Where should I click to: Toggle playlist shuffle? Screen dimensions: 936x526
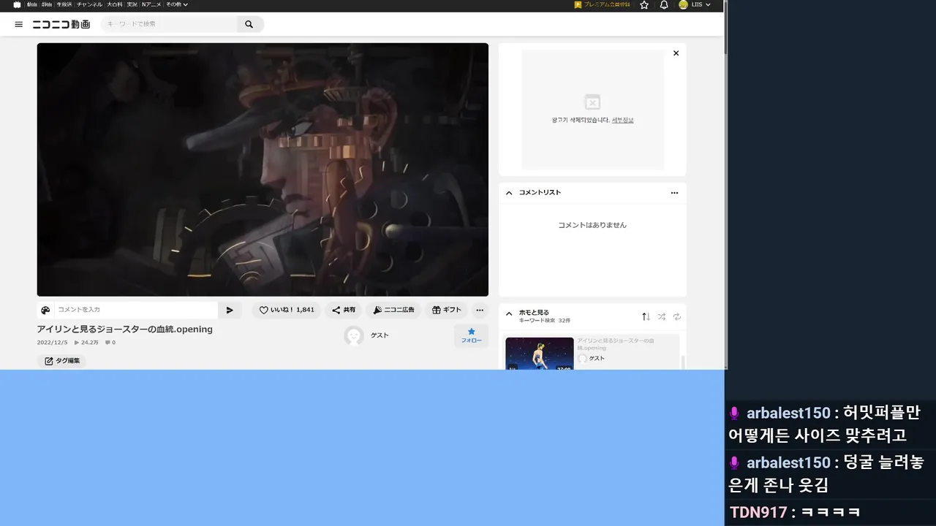pyautogui.click(x=661, y=316)
